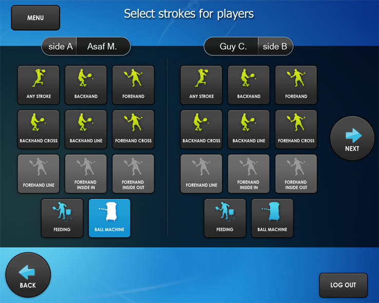Toggle Any Stroke for side B

pos(201,85)
